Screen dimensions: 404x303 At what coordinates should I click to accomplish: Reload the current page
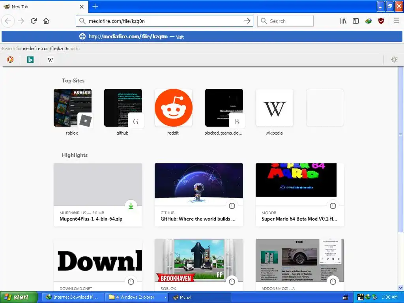click(x=34, y=21)
